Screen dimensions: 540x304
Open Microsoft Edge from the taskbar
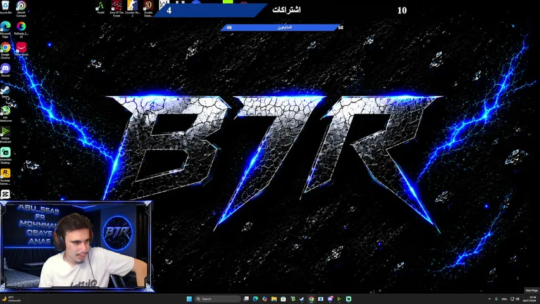click(255, 299)
